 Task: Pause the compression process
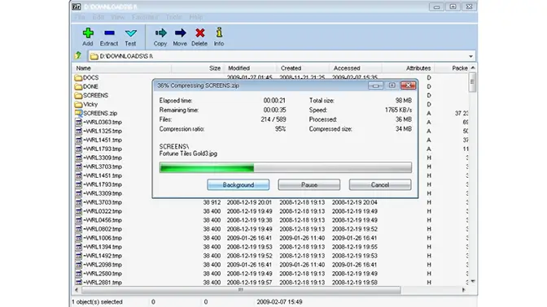coord(309,185)
